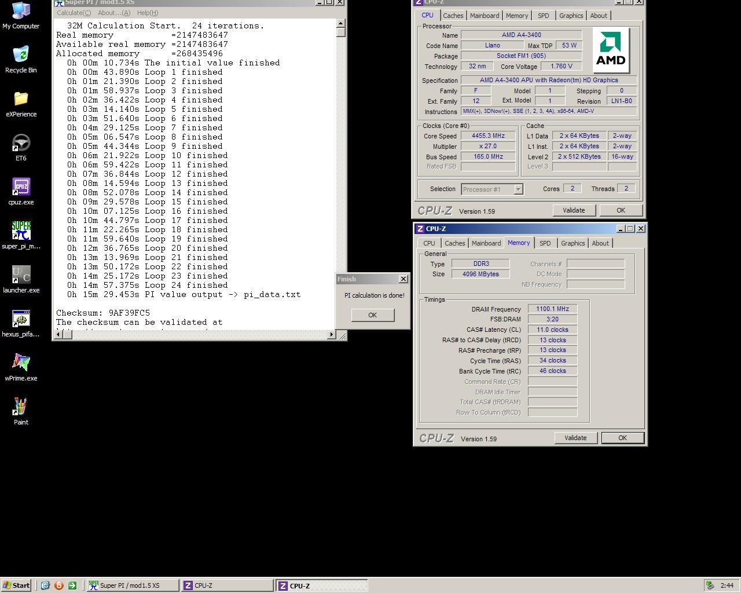Screen dimensions: 741x593
Task: Click green arrow quick launch icon
Action: coord(72,585)
